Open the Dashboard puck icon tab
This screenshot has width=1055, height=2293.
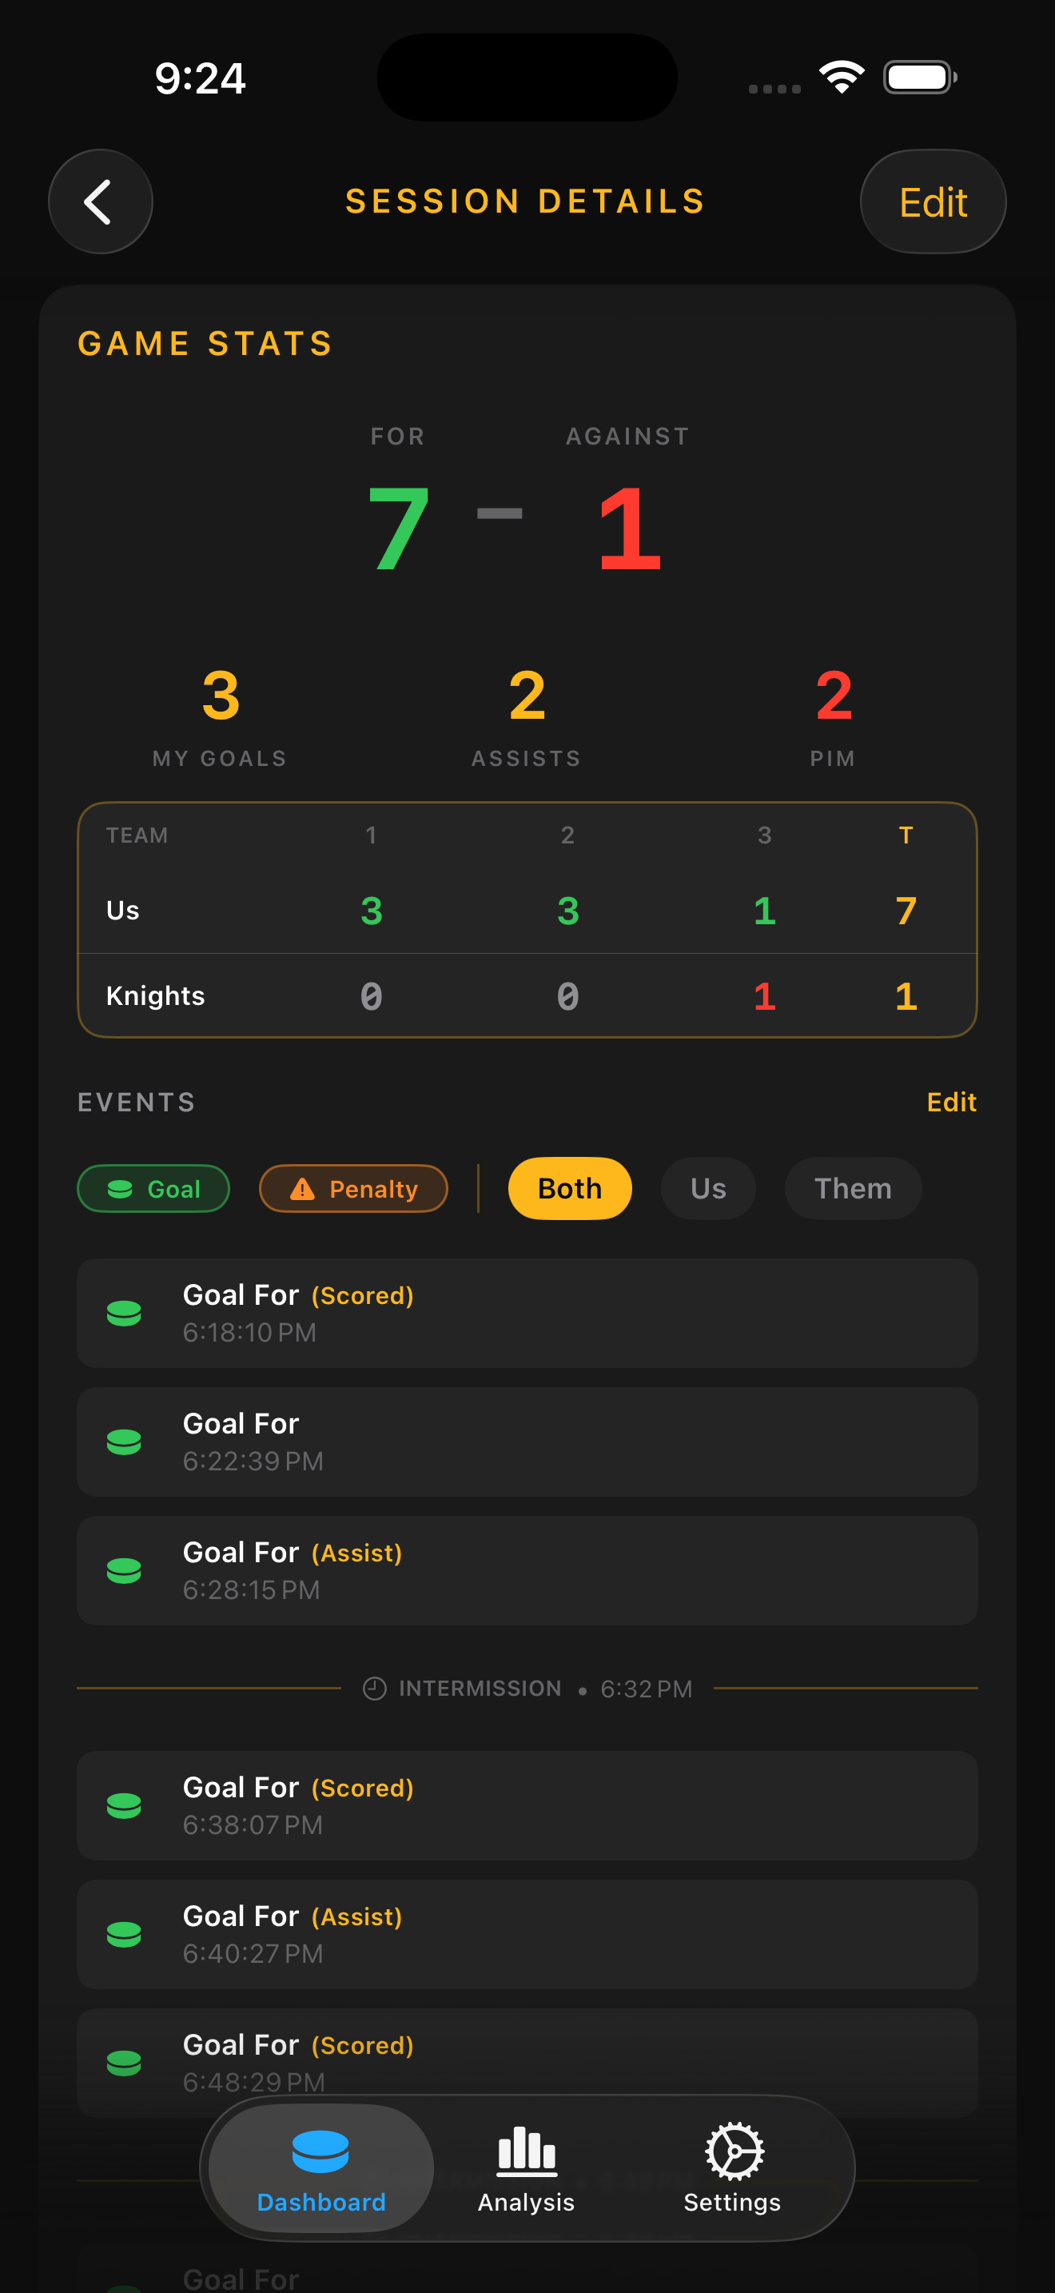click(x=320, y=2151)
